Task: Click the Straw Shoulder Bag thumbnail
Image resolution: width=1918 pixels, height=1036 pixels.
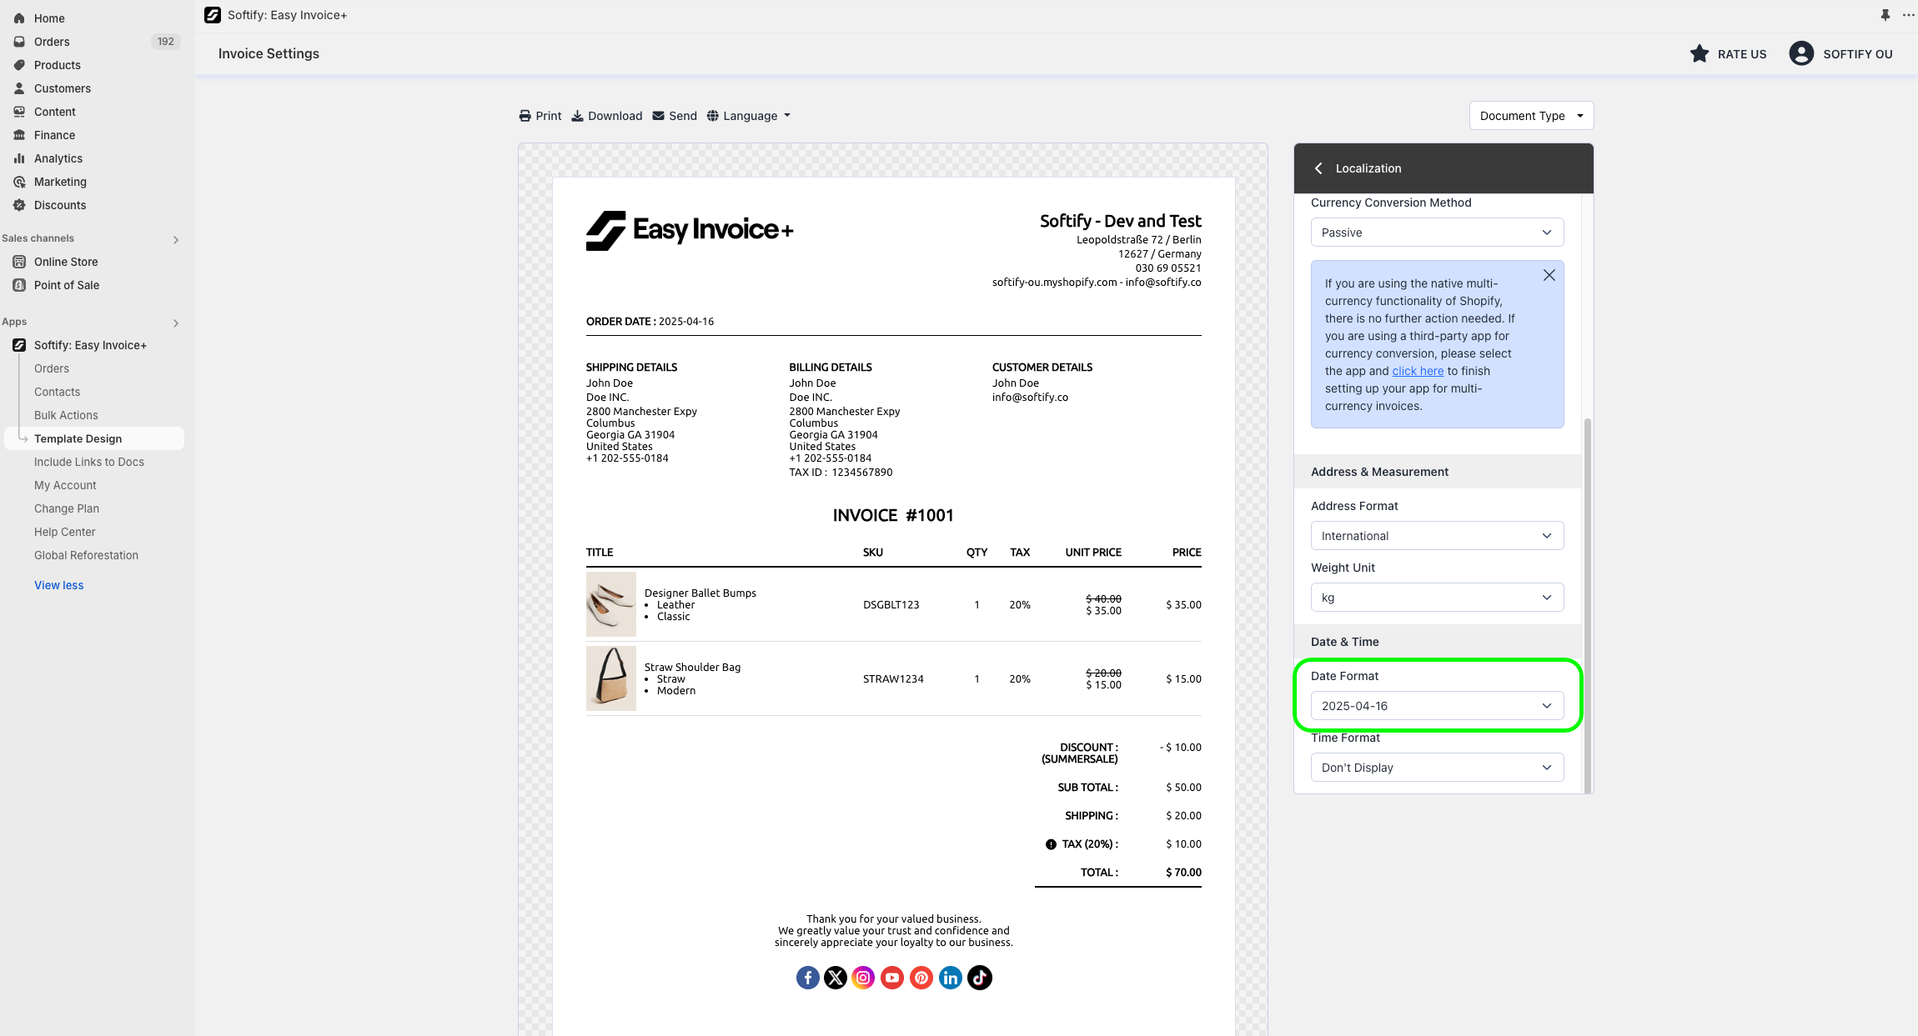Action: tap(610, 678)
